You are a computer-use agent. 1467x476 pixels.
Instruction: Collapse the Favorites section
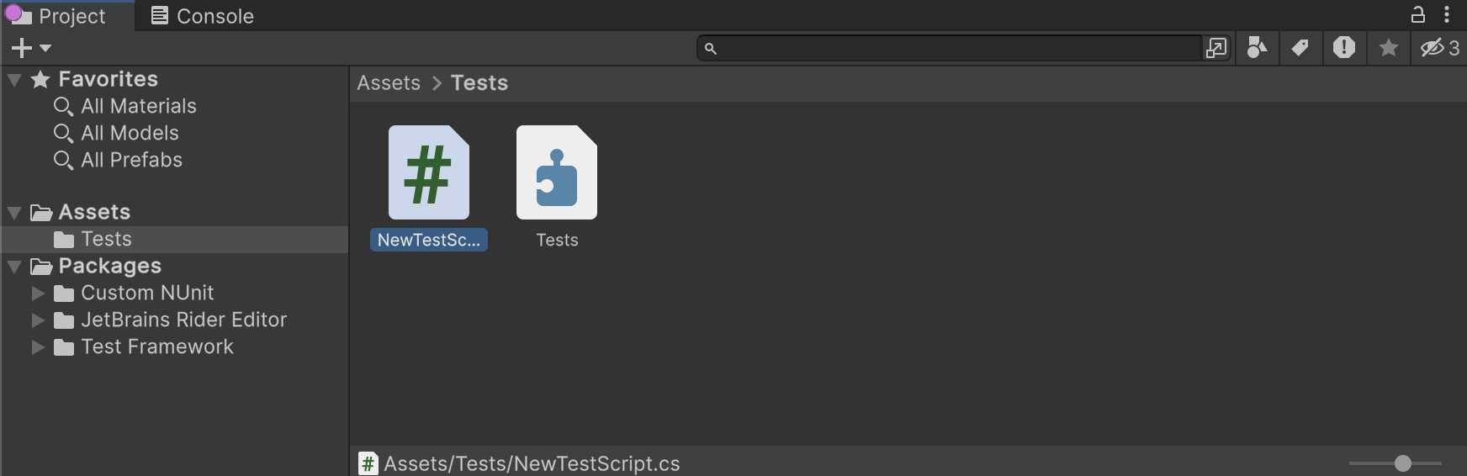(14, 80)
